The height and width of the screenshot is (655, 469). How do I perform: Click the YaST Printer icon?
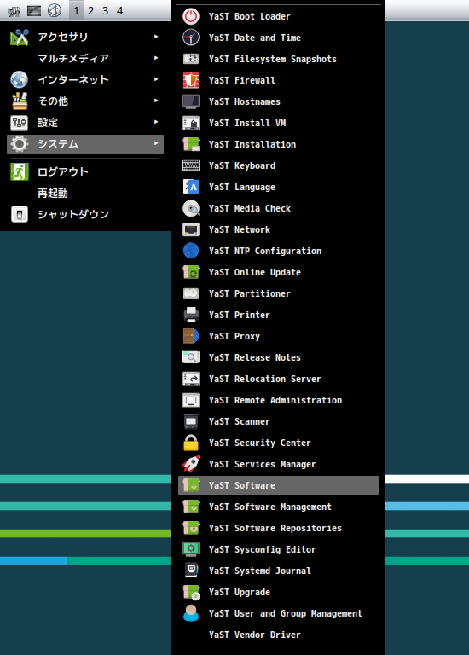point(191,315)
